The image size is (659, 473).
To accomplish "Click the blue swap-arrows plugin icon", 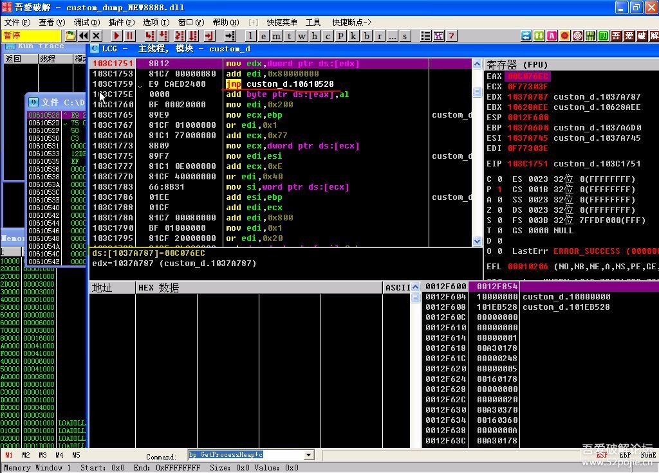I will coord(526,36).
